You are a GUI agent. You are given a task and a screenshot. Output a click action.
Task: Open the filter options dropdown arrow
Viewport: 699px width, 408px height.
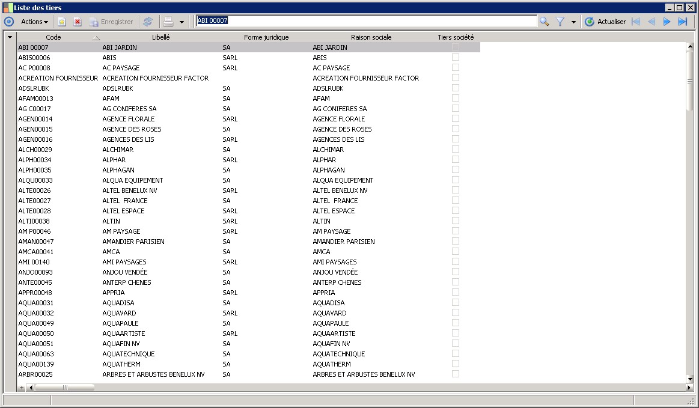pyautogui.click(x=573, y=22)
